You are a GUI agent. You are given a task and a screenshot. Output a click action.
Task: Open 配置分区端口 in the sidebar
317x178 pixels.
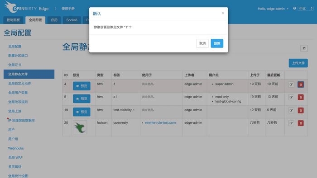click(x=18, y=56)
